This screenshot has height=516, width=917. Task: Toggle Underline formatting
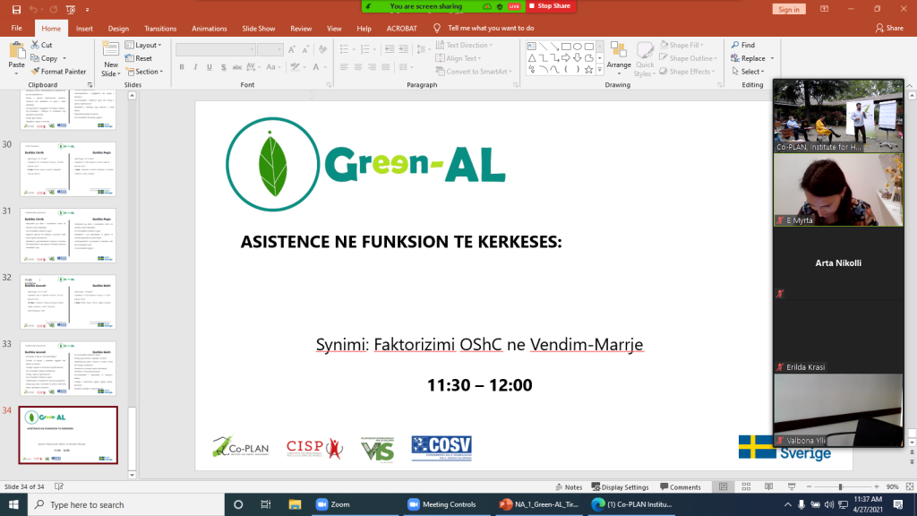pyautogui.click(x=210, y=67)
